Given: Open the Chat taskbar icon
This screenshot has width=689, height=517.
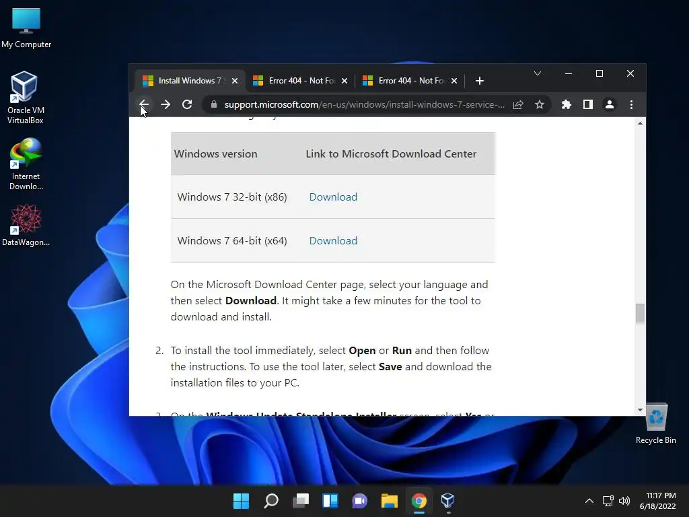Looking at the screenshot, I should click(x=360, y=501).
